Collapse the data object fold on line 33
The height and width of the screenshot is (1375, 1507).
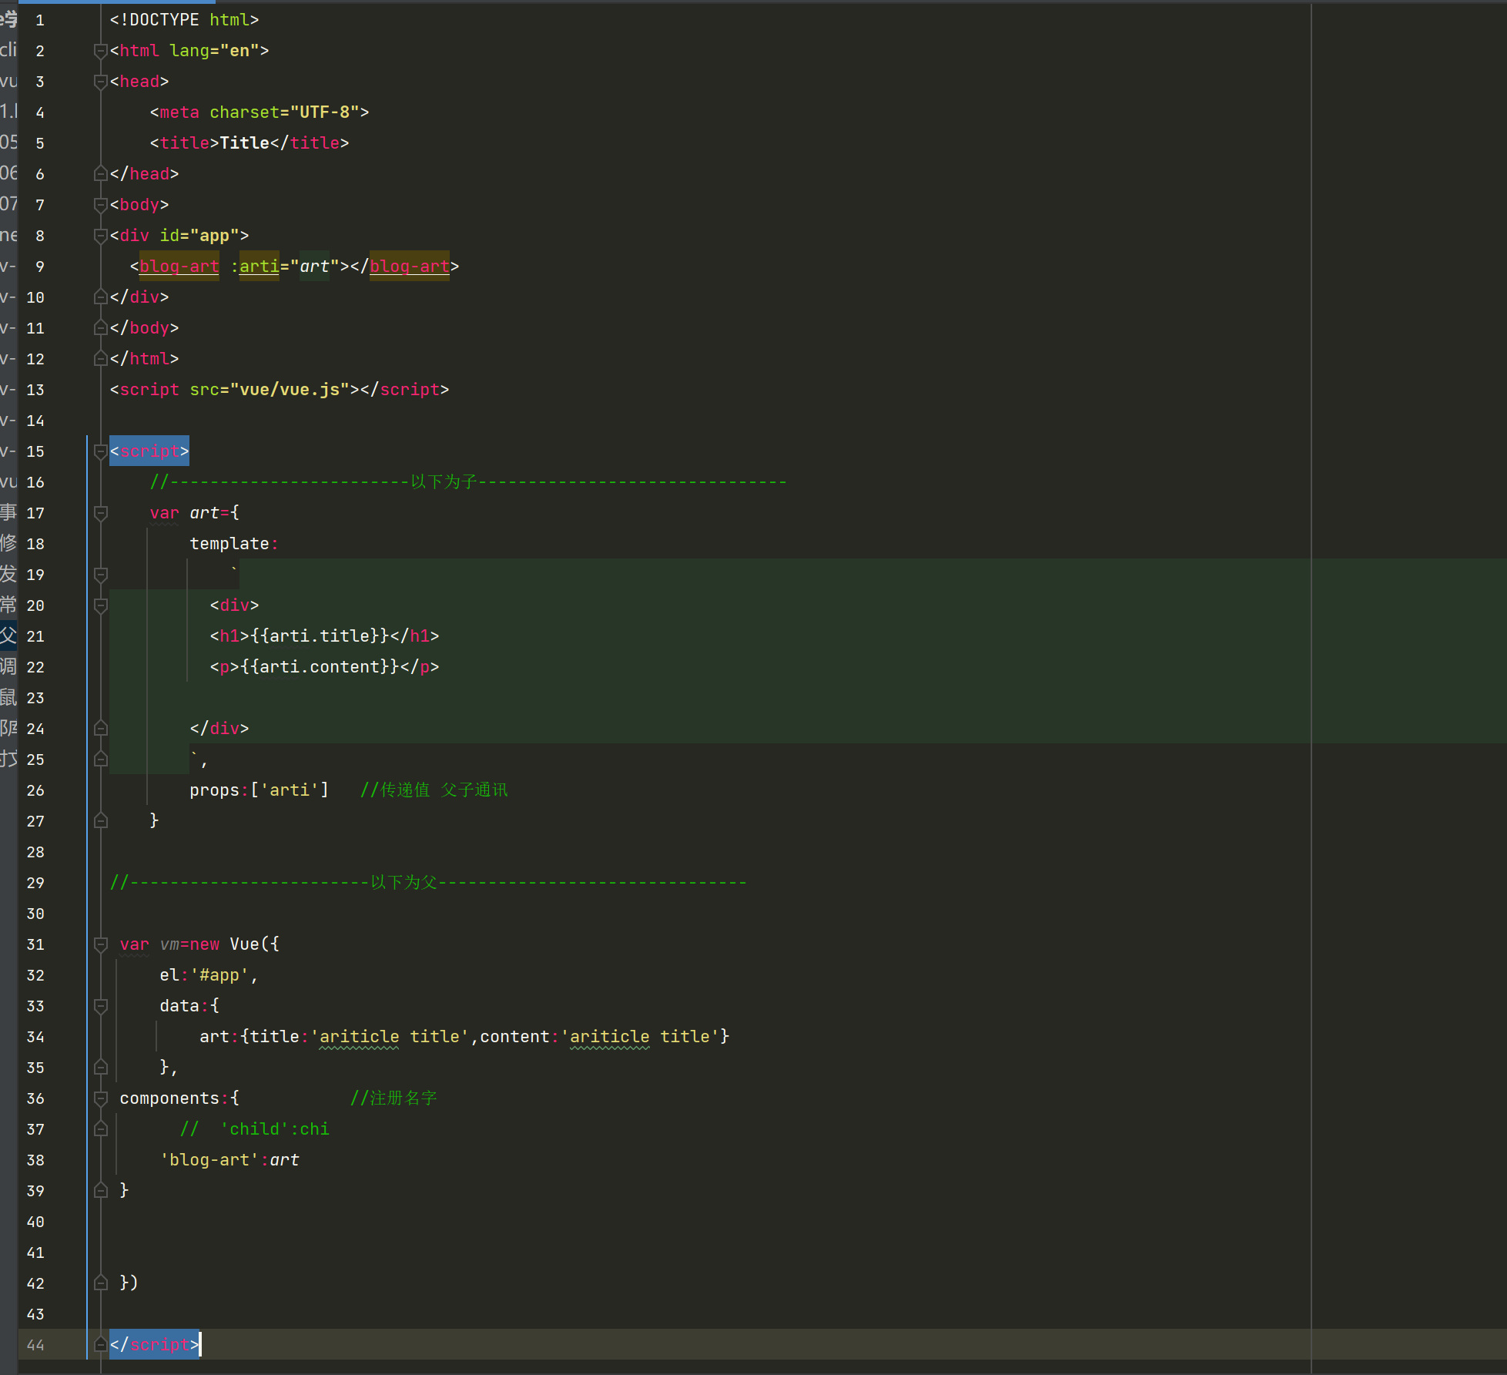[100, 1006]
